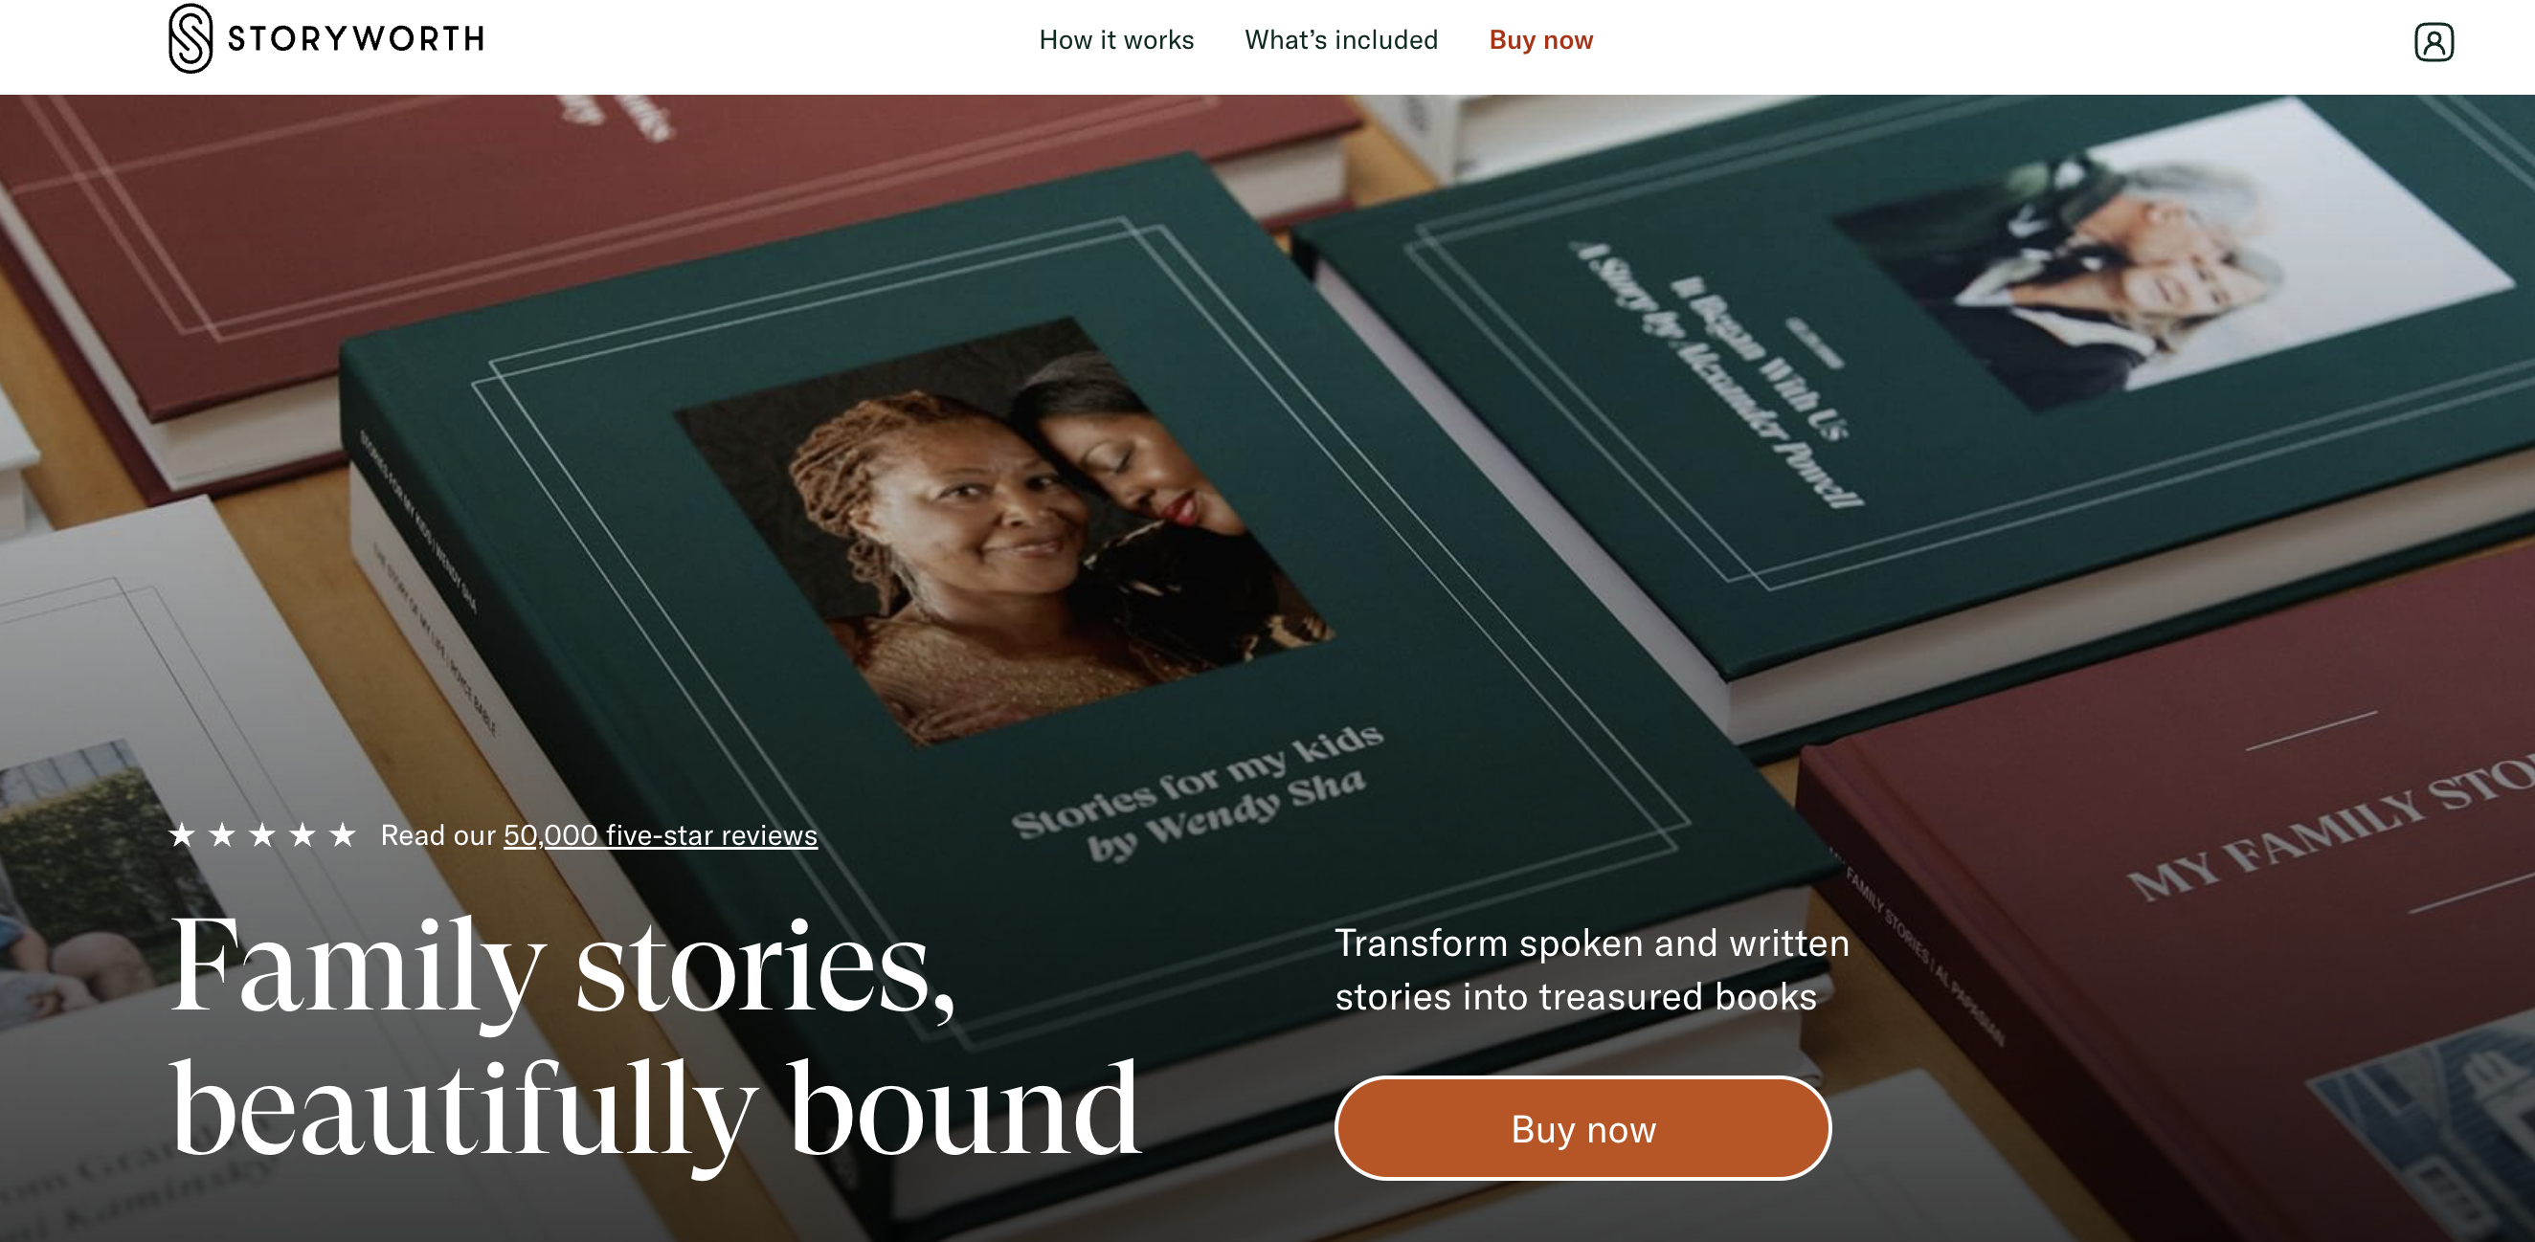Click the third review star
The width and height of the screenshot is (2535, 1242).
pyautogui.click(x=261, y=835)
